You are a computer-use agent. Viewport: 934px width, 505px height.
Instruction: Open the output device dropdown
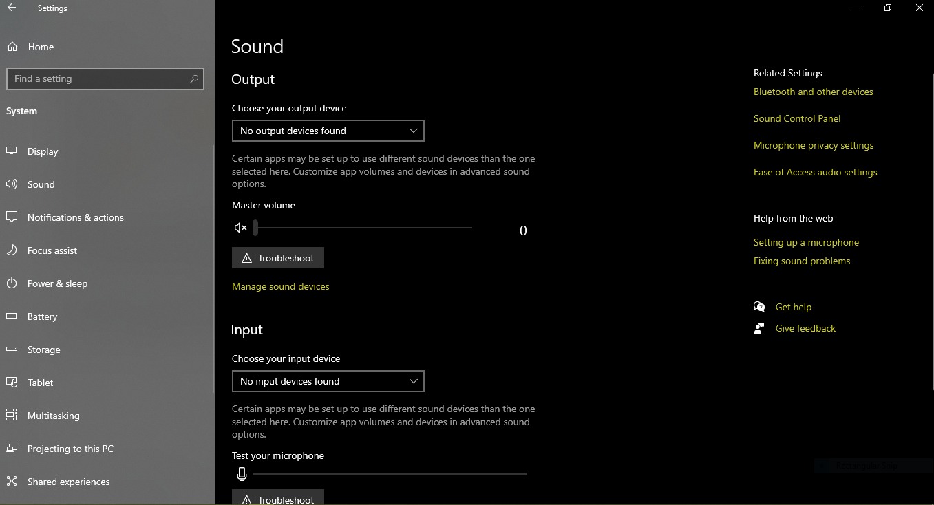[328, 131]
